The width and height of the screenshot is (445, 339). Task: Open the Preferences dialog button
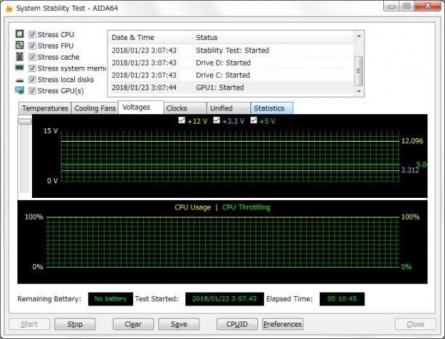(283, 324)
